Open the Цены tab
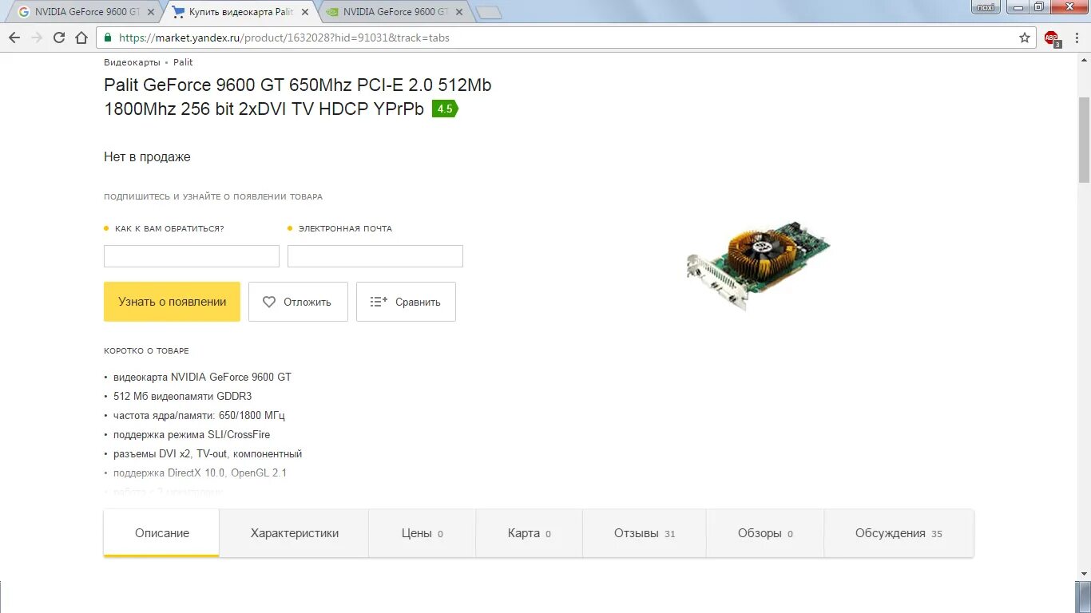Viewport: 1091px width, 613px height. coord(422,533)
